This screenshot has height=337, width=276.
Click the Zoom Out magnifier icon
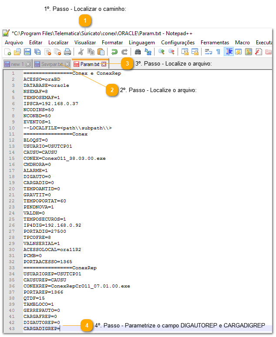(x=172, y=52)
